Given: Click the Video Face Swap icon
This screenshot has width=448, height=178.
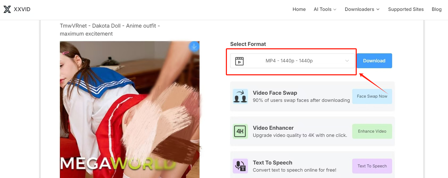Looking at the screenshot, I should 240,96.
